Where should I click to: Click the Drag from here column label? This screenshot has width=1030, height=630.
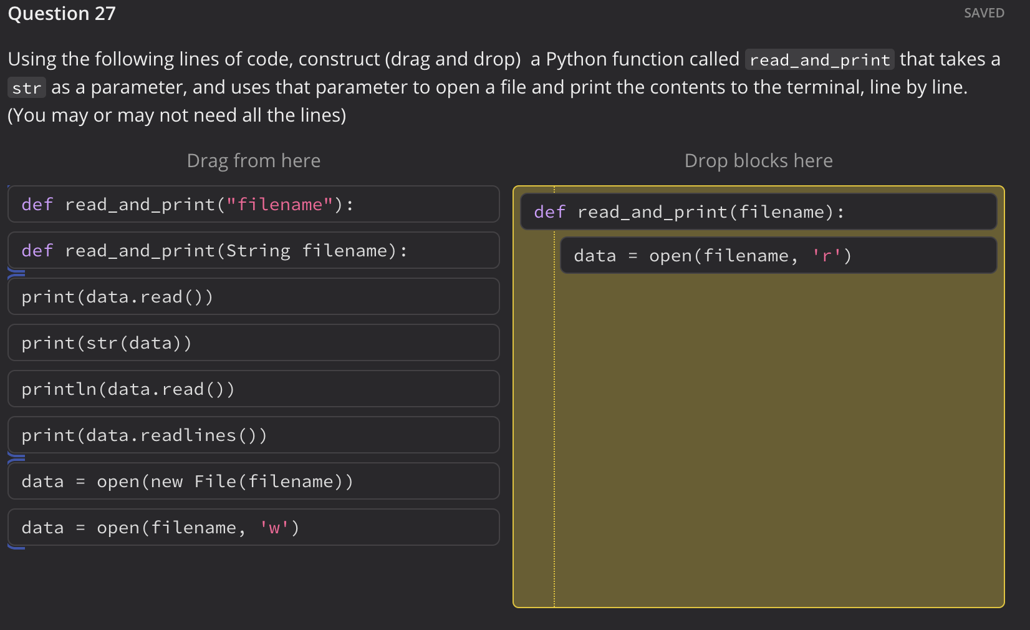pyautogui.click(x=253, y=160)
